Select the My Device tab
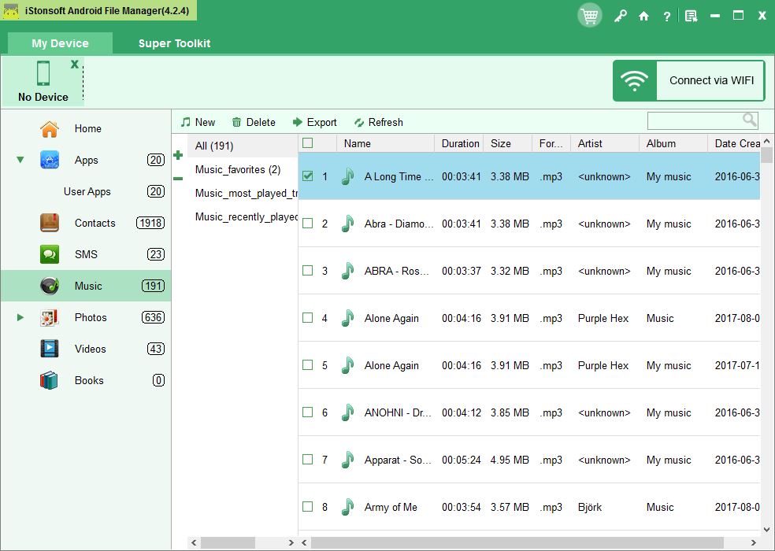This screenshot has width=775, height=551. tap(59, 43)
